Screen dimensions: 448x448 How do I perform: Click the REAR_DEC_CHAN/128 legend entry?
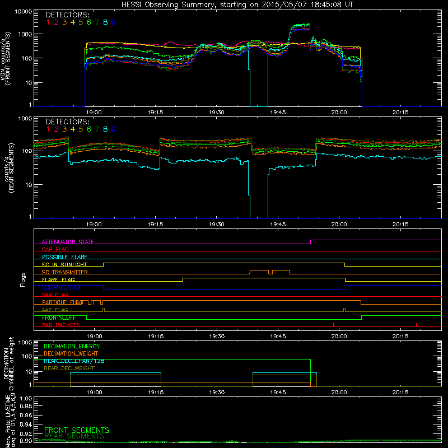74,361
